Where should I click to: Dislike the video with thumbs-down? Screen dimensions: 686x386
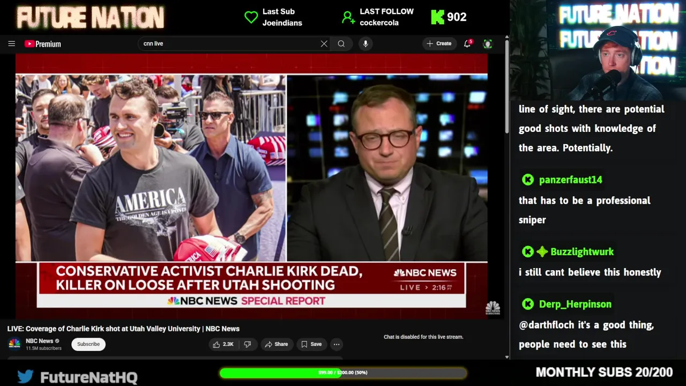pyautogui.click(x=248, y=344)
